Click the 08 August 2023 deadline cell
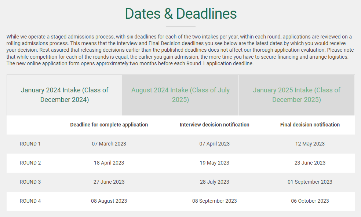Viewport: 361px width, 217px height. coord(109,201)
